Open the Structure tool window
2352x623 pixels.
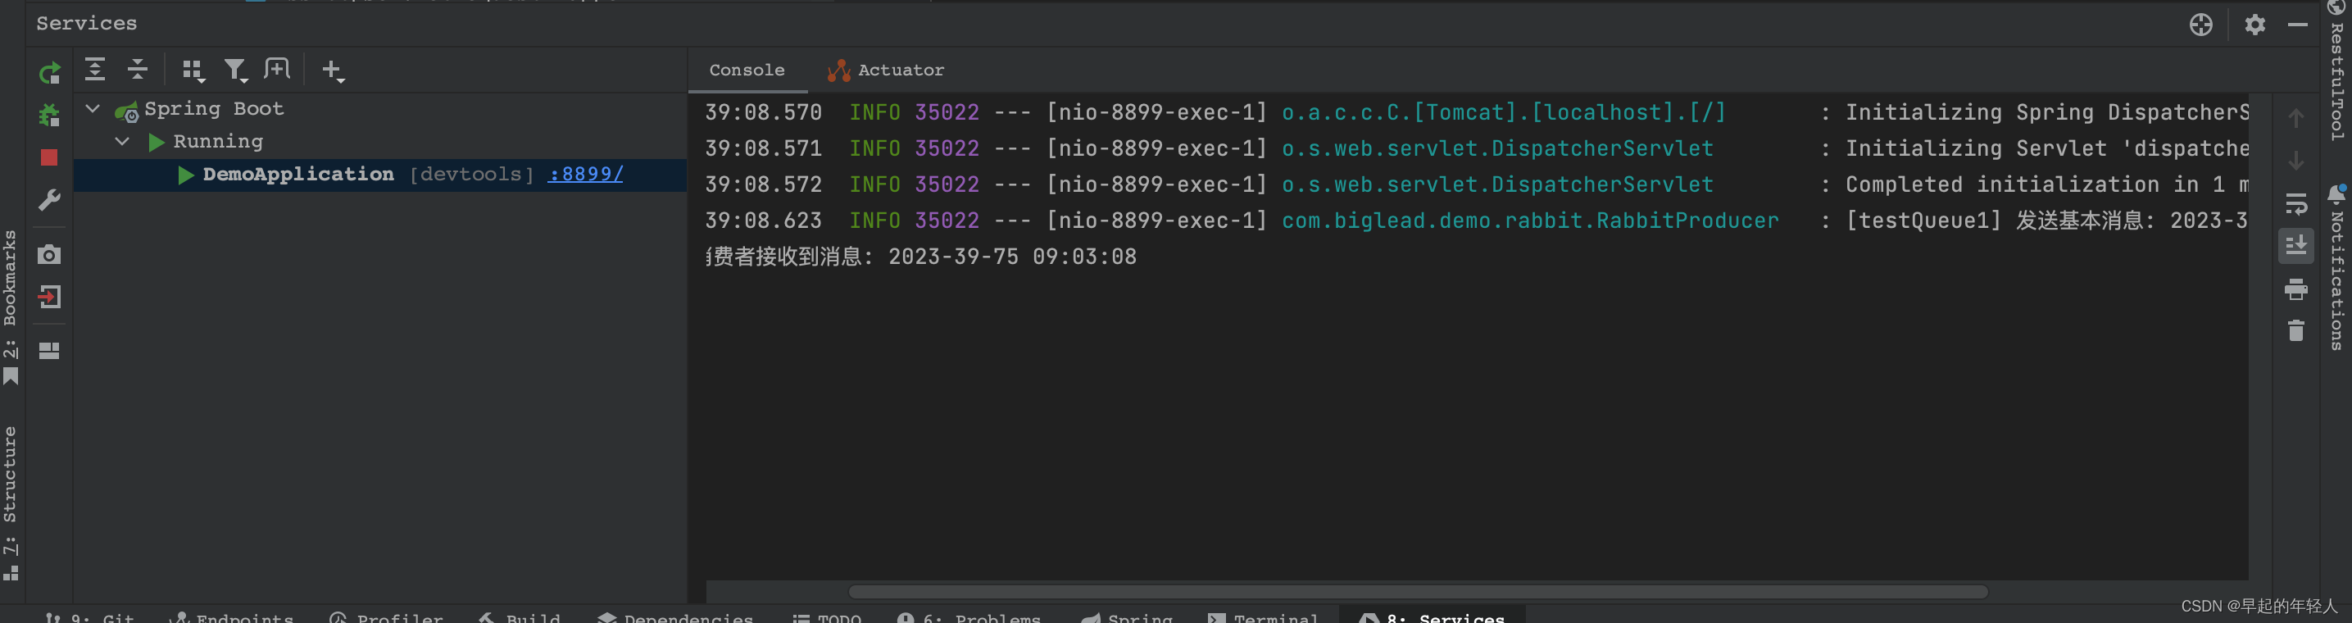[x=10, y=503]
